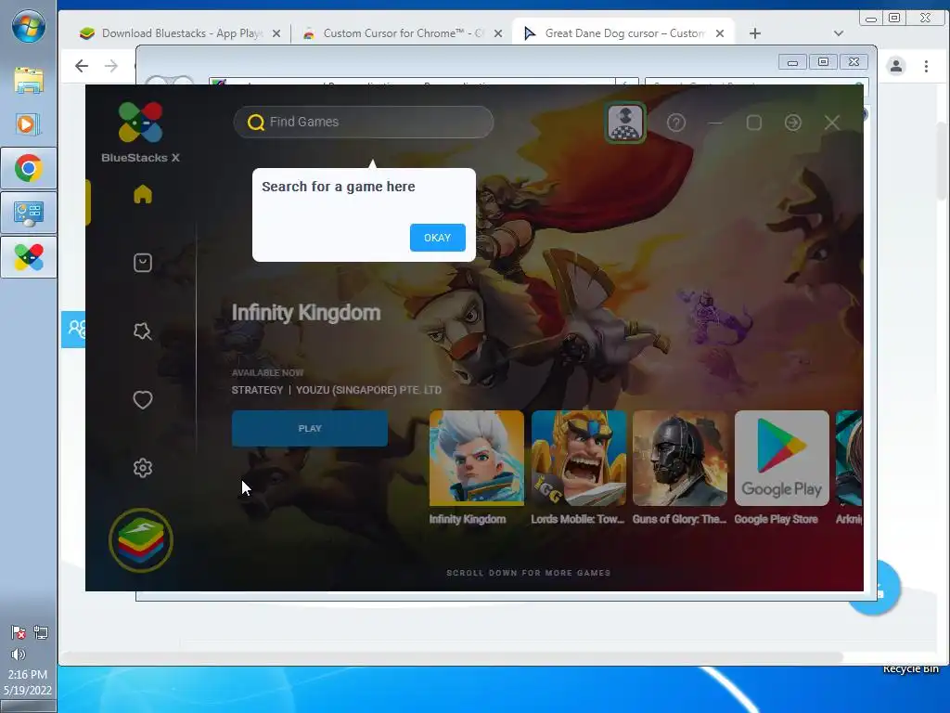
Task: Open the My Games library sidebar icon
Action: (x=143, y=263)
